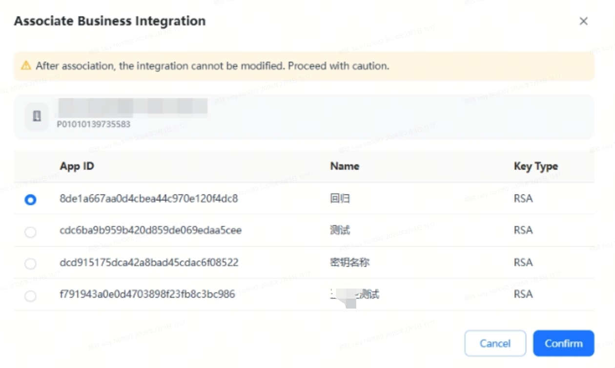Click the Associate Business Integration dialog title

110,21
